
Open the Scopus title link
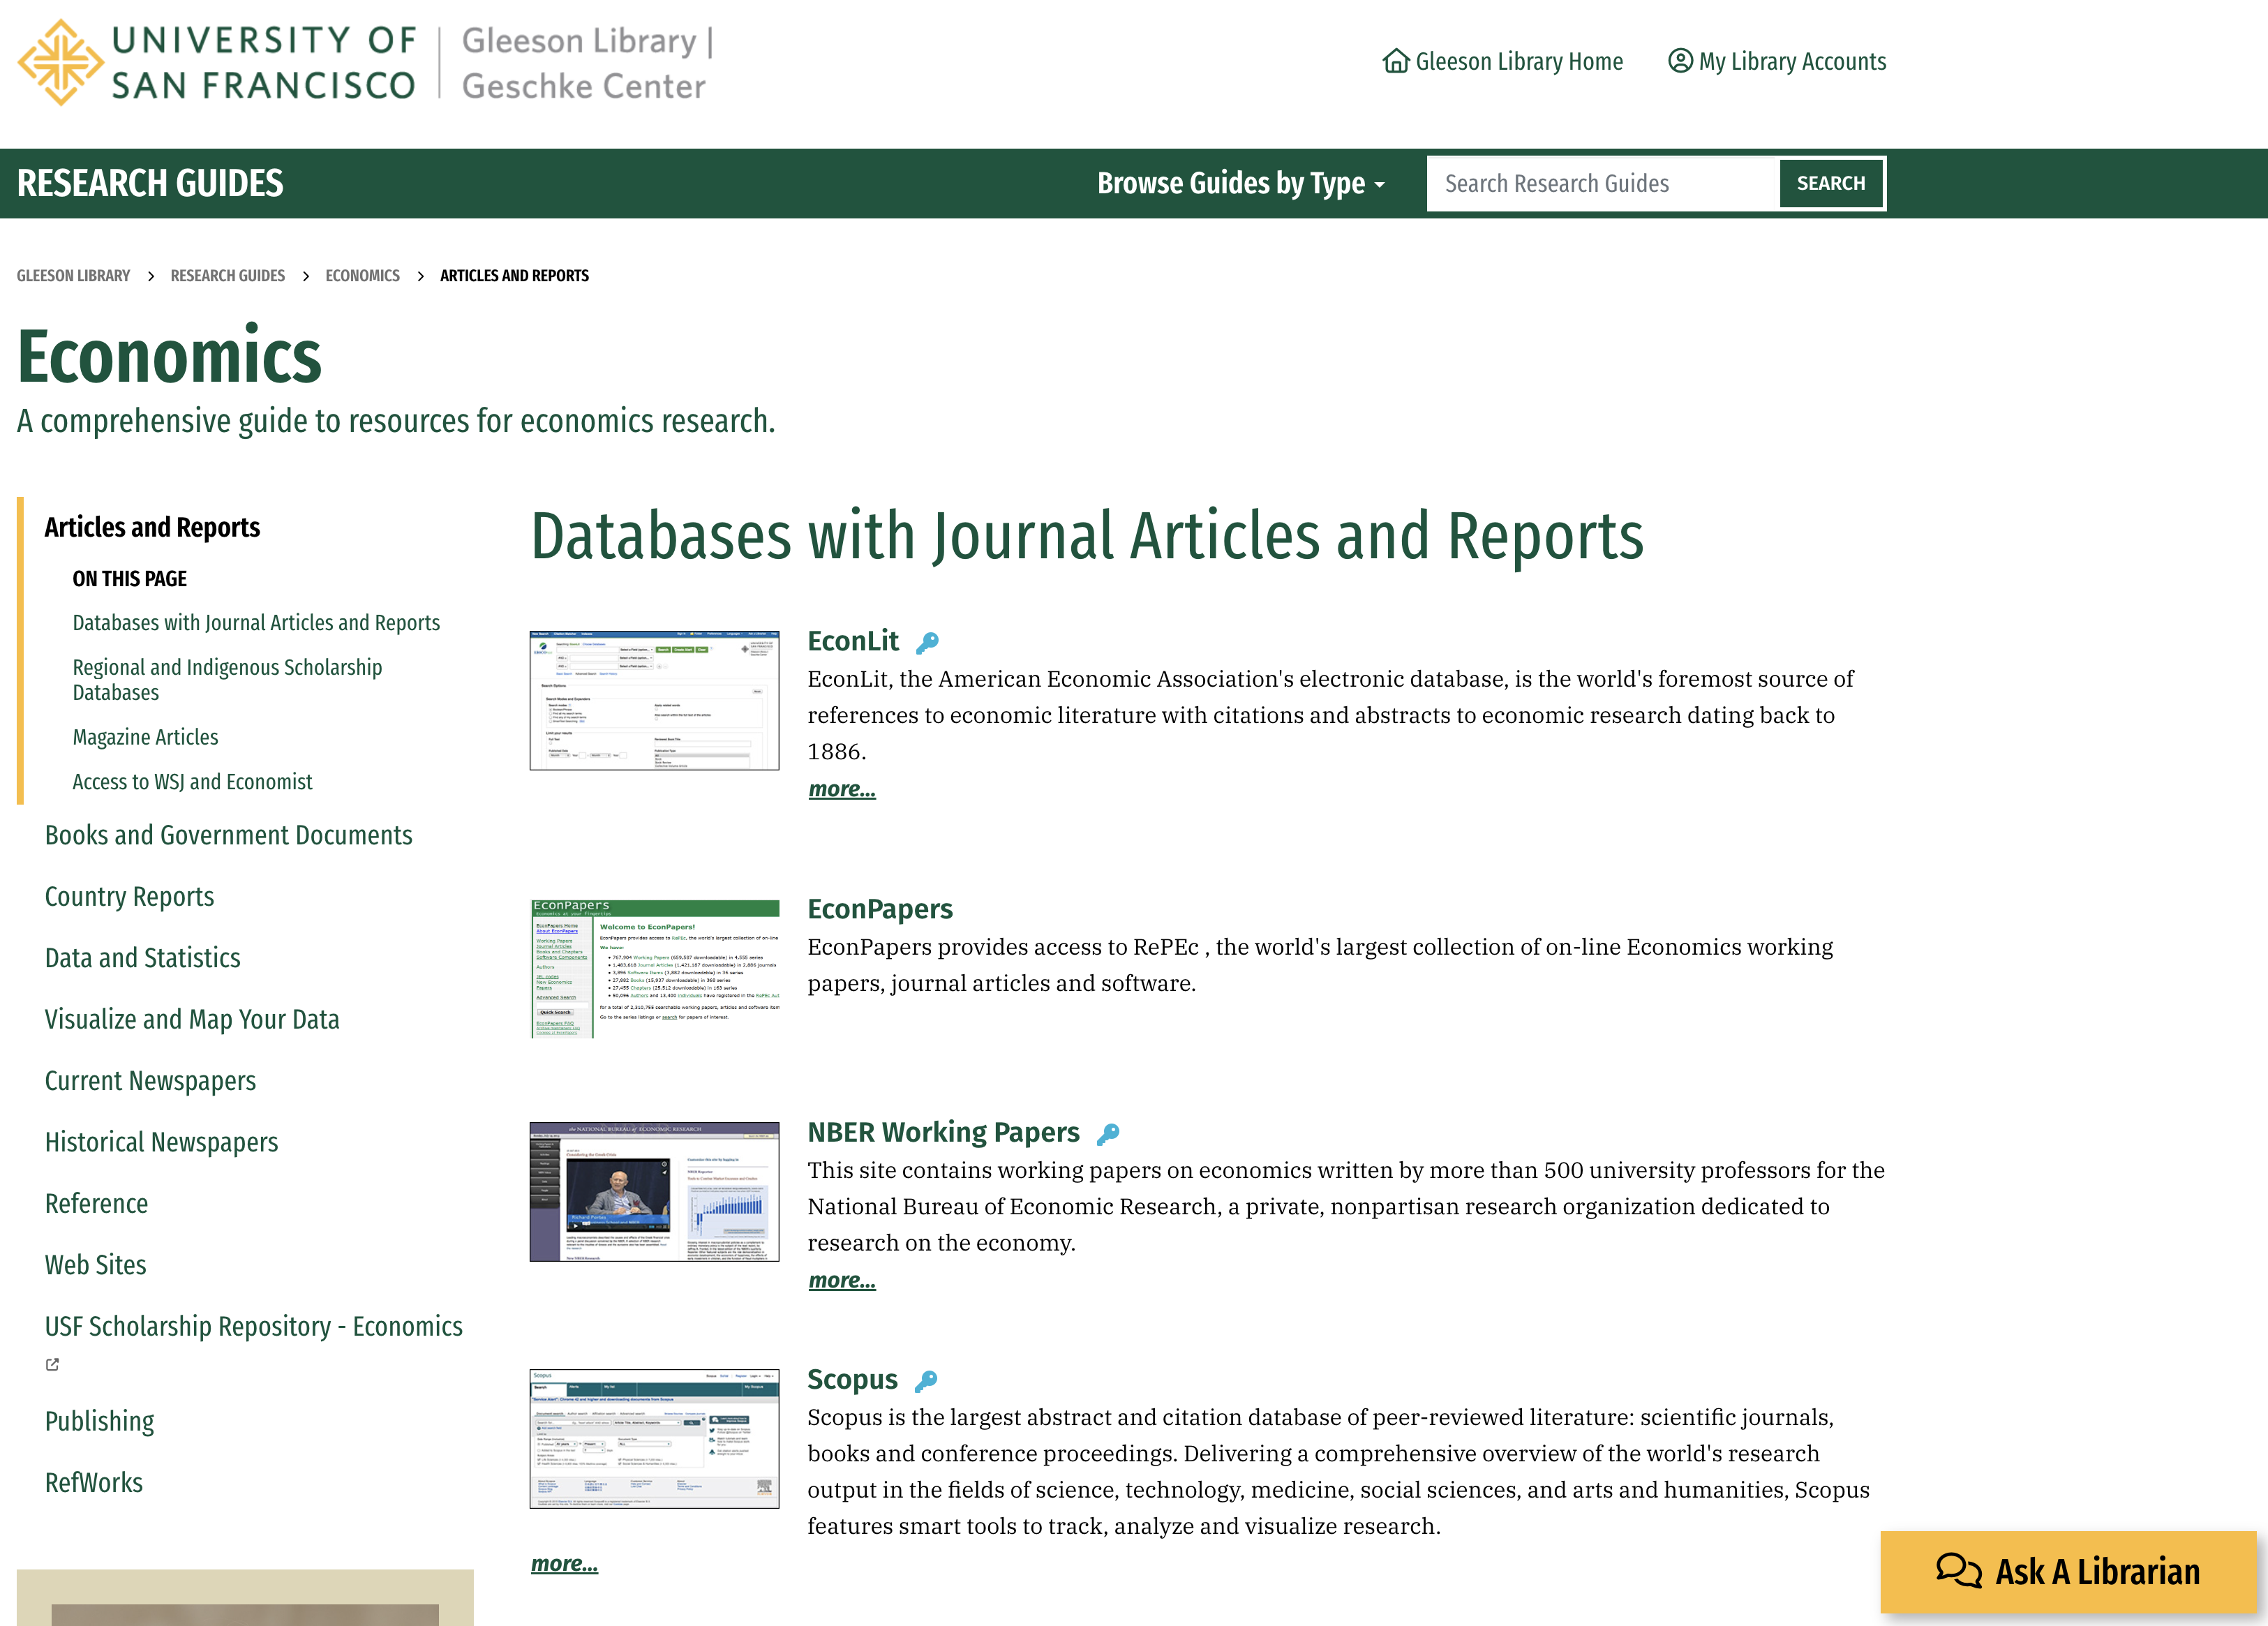tap(852, 1379)
